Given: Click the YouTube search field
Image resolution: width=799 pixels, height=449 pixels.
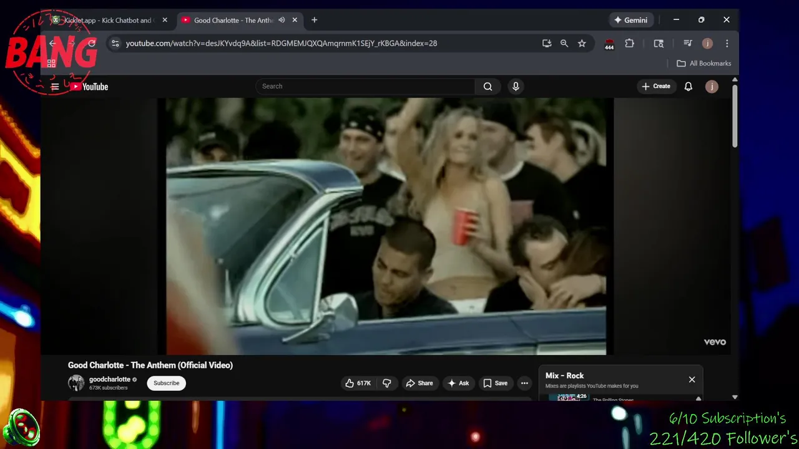Looking at the screenshot, I should coord(365,87).
